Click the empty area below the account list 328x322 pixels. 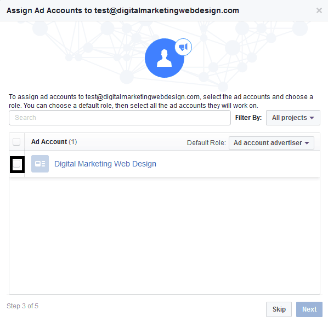click(x=165, y=236)
